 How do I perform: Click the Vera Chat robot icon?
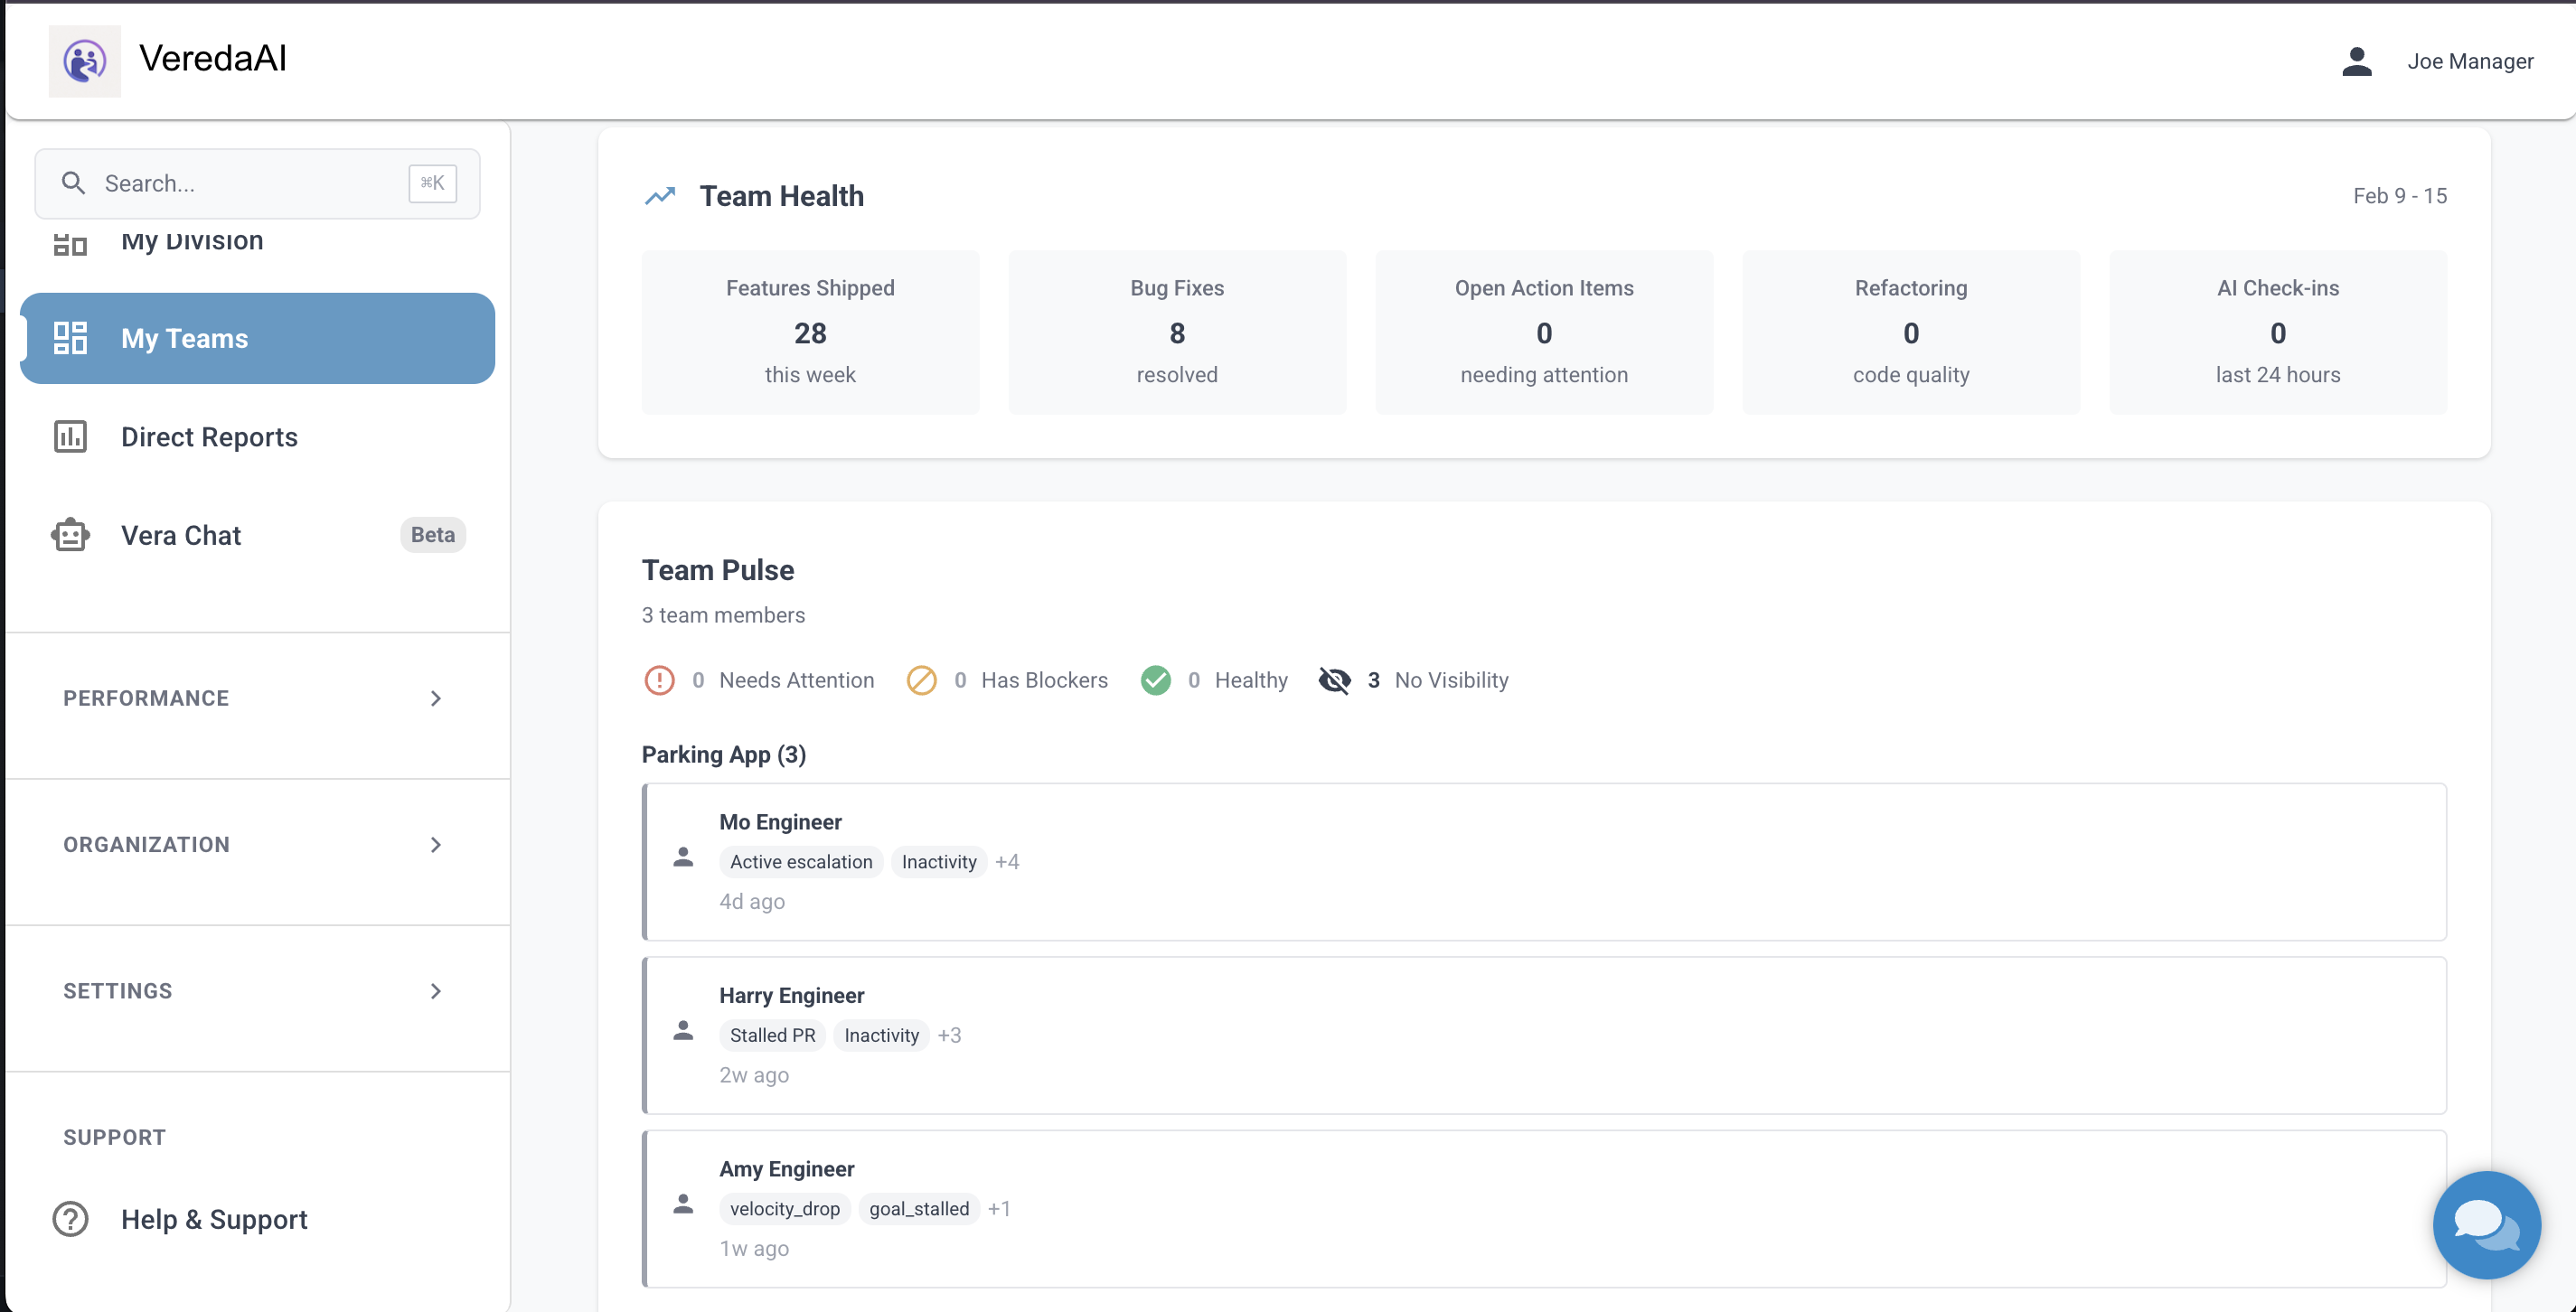70,535
